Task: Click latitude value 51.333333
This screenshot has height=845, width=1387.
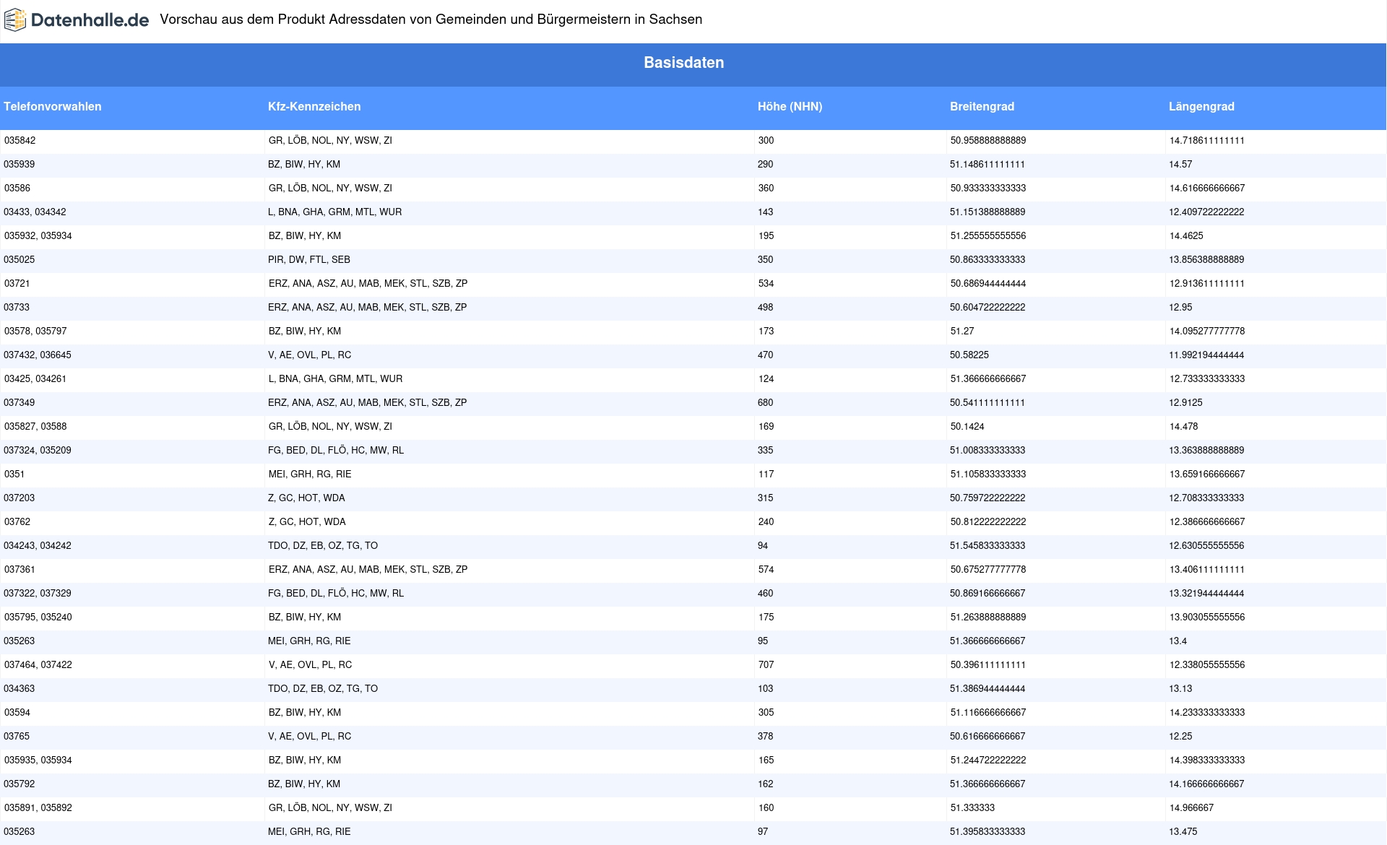Action: [972, 808]
